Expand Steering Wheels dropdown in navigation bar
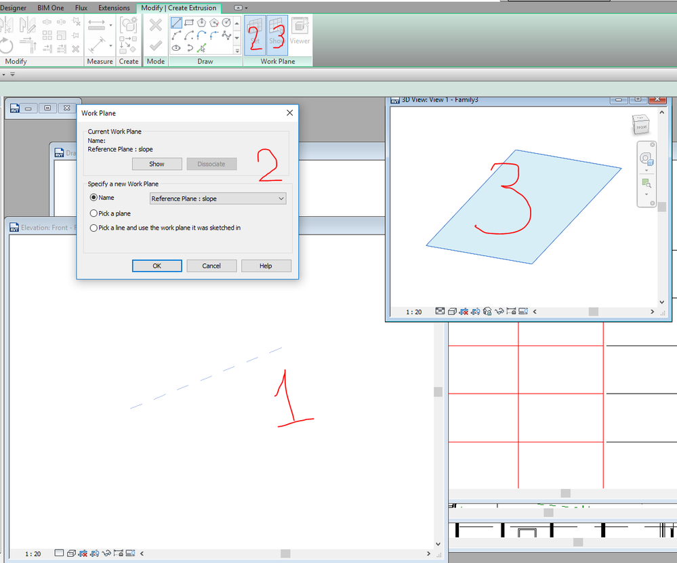Image resolution: width=677 pixels, height=563 pixels. click(646, 170)
